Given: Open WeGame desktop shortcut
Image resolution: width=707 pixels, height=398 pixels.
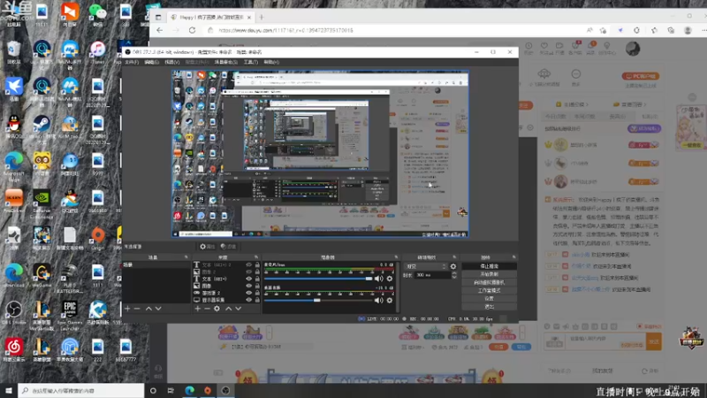Looking at the screenshot, I should pyautogui.click(x=42, y=272).
